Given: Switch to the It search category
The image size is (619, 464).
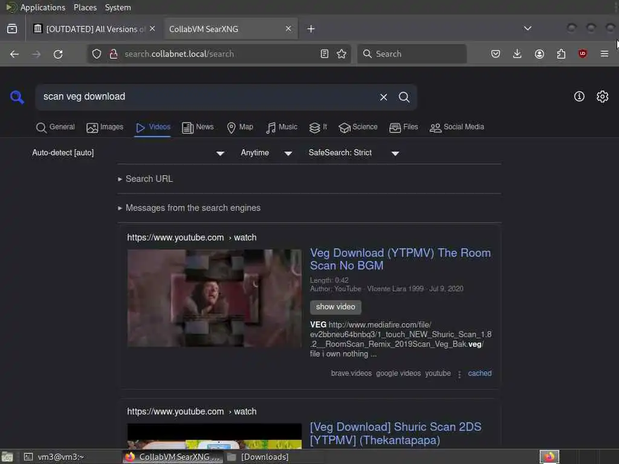Looking at the screenshot, I should click(x=318, y=127).
